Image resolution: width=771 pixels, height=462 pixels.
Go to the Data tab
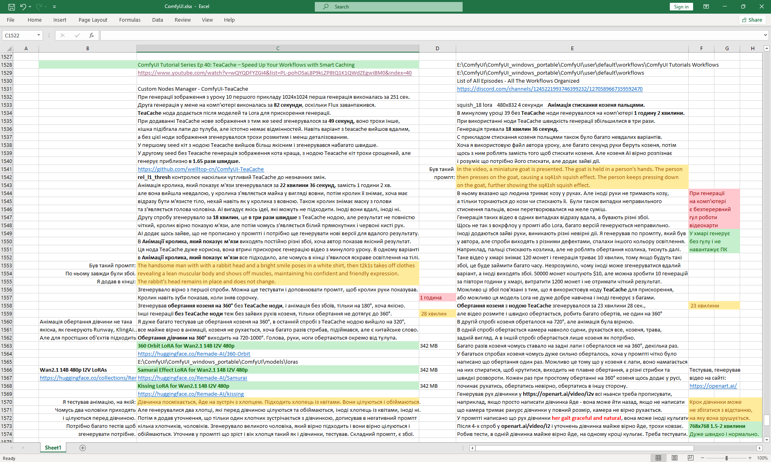157,20
